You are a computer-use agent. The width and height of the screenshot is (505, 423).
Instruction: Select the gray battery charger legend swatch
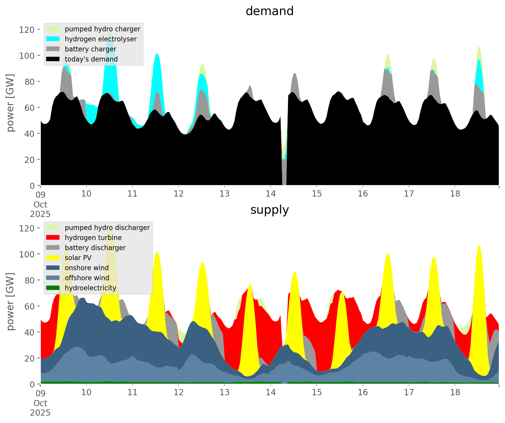53,49
